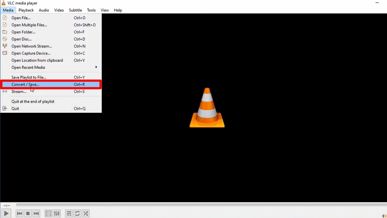Open the Subtitle menu

[x=75, y=10]
